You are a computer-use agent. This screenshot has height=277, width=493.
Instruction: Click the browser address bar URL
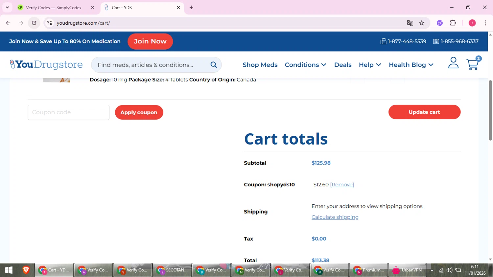83,23
